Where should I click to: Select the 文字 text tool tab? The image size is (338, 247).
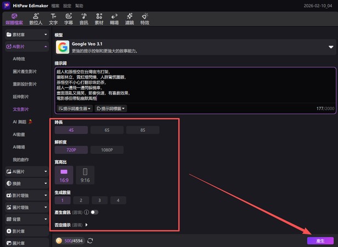point(53,19)
